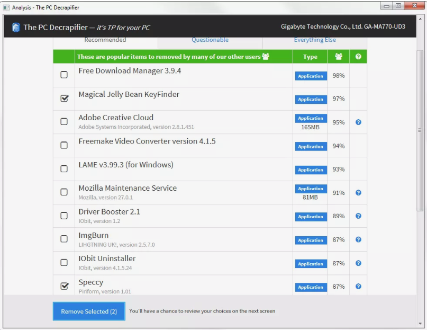This screenshot has width=427, height=330.
Task: Open help info for ImgBurn
Action: tap(358, 239)
